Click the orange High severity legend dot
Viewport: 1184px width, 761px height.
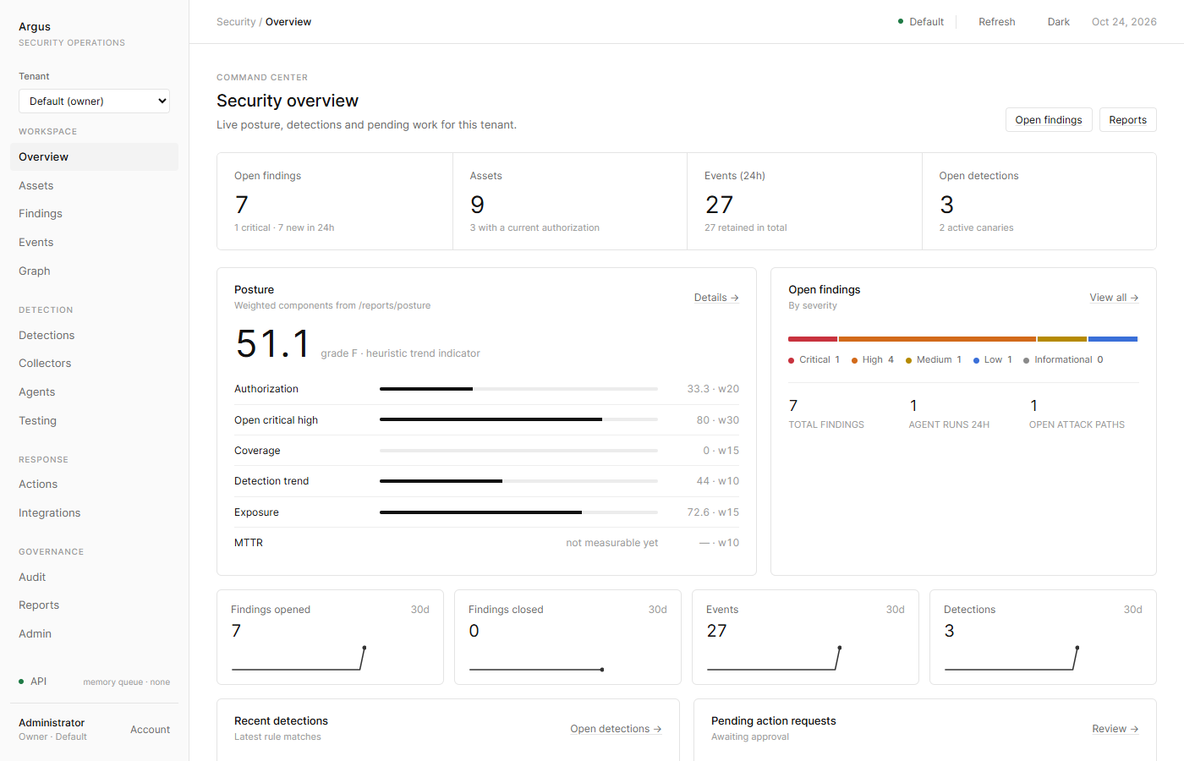click(x=854, y=361)
